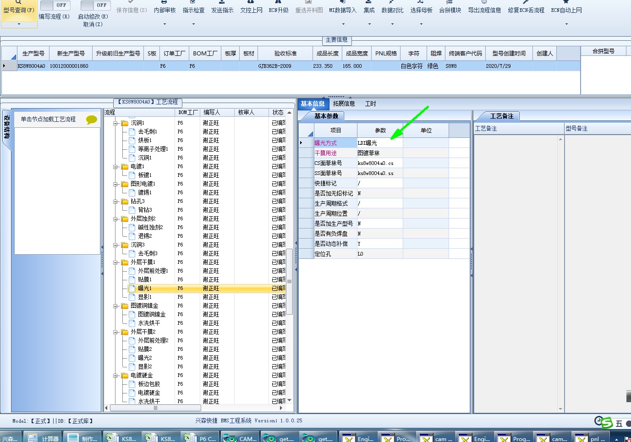Switch to the 工时 tab
The image size is (631, 442).
coord(370,104)
